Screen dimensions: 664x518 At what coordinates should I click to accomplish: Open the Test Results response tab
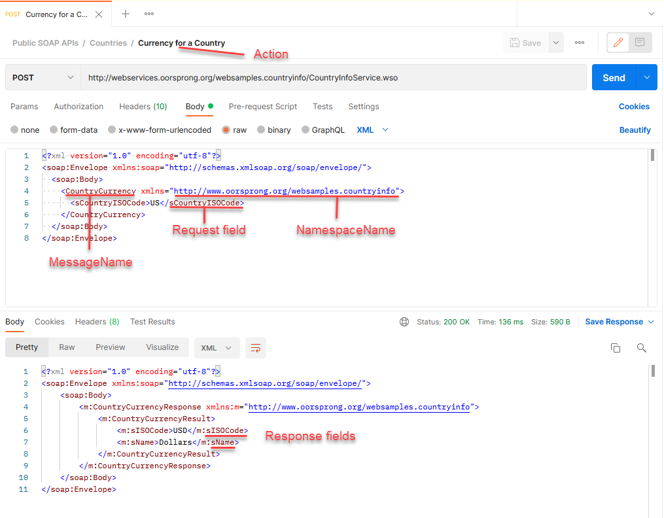pos(152,322)
